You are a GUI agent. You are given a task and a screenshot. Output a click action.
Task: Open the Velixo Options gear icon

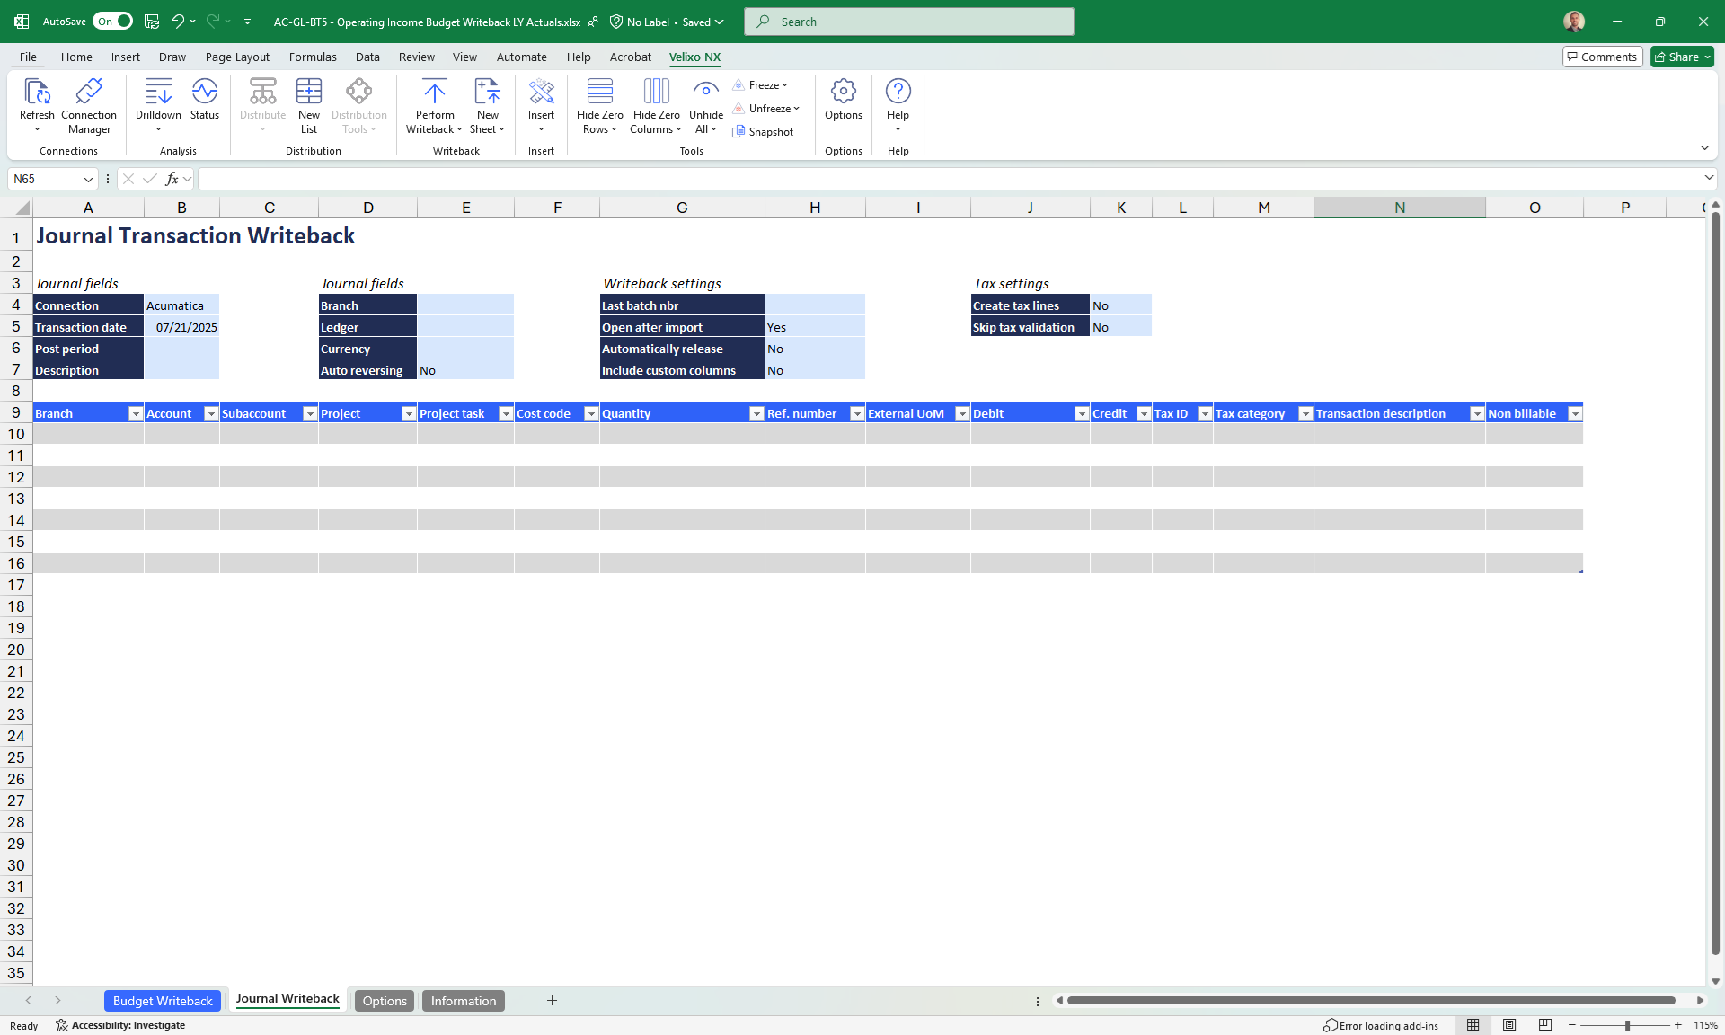point(843,92)
